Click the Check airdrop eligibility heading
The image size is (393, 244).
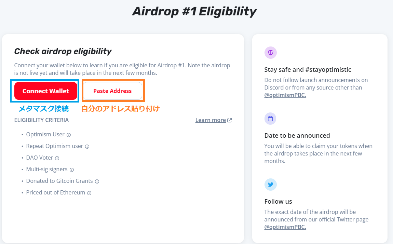click(63, 51)
